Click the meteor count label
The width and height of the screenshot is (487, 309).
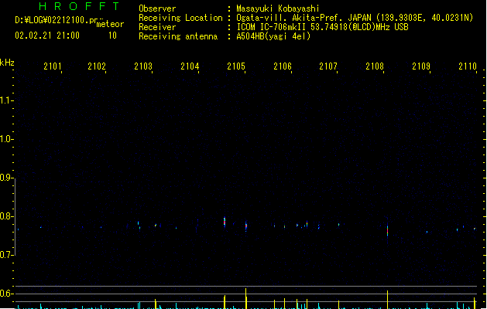[110, 24]
